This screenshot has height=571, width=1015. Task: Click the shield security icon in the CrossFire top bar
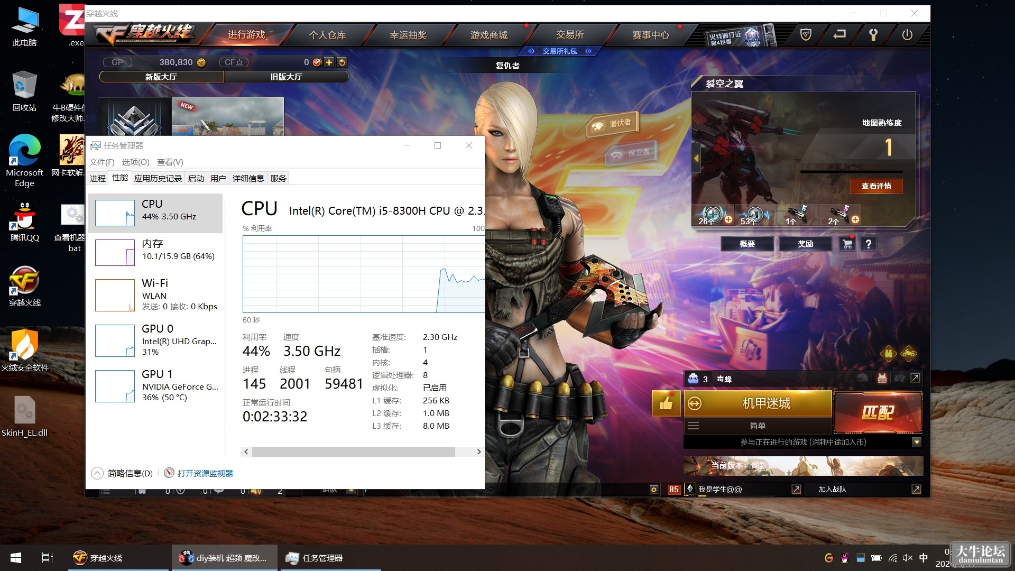pyautogui.click(x=806, y=35)
